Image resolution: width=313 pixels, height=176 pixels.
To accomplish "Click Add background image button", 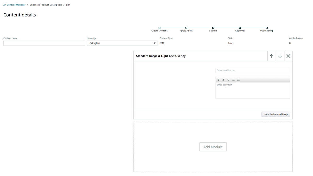I will (276, 114).
